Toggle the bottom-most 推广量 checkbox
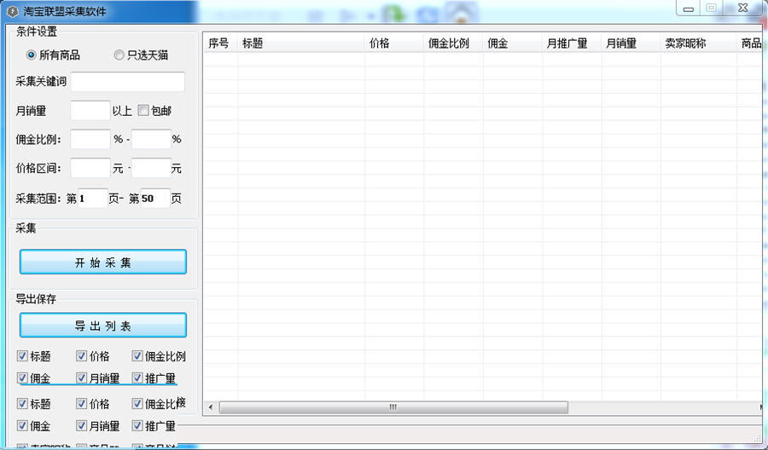This screenshot has width=768, height=450. tap(137, 425)
